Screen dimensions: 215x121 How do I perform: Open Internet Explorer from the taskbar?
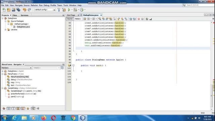click(14, 118)
